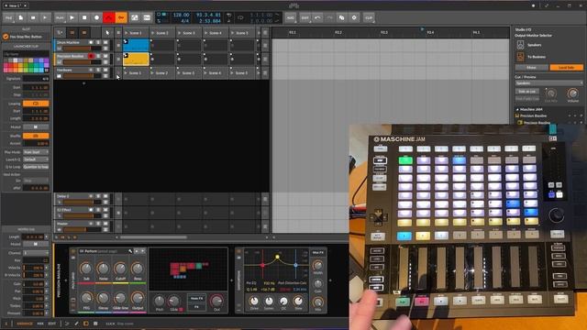Screen dimensions: 587x330
Task: Click the redo arrow icon
Action: [329, 17]
